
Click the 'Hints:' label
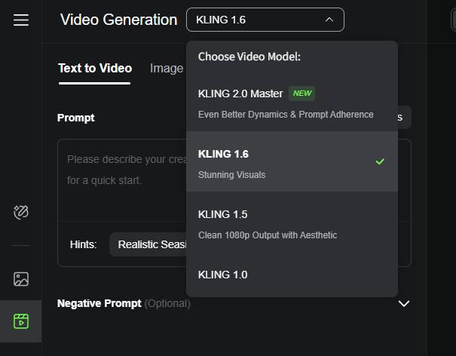click(x=83, y=244)
